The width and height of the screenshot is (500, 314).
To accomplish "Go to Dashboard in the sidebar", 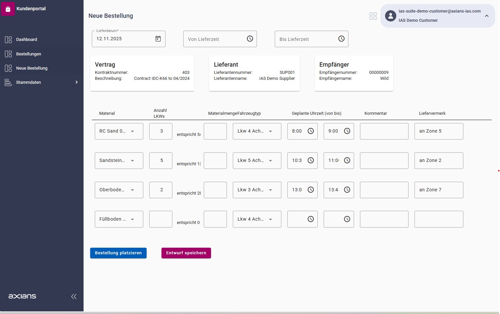I will pos(26,40).
